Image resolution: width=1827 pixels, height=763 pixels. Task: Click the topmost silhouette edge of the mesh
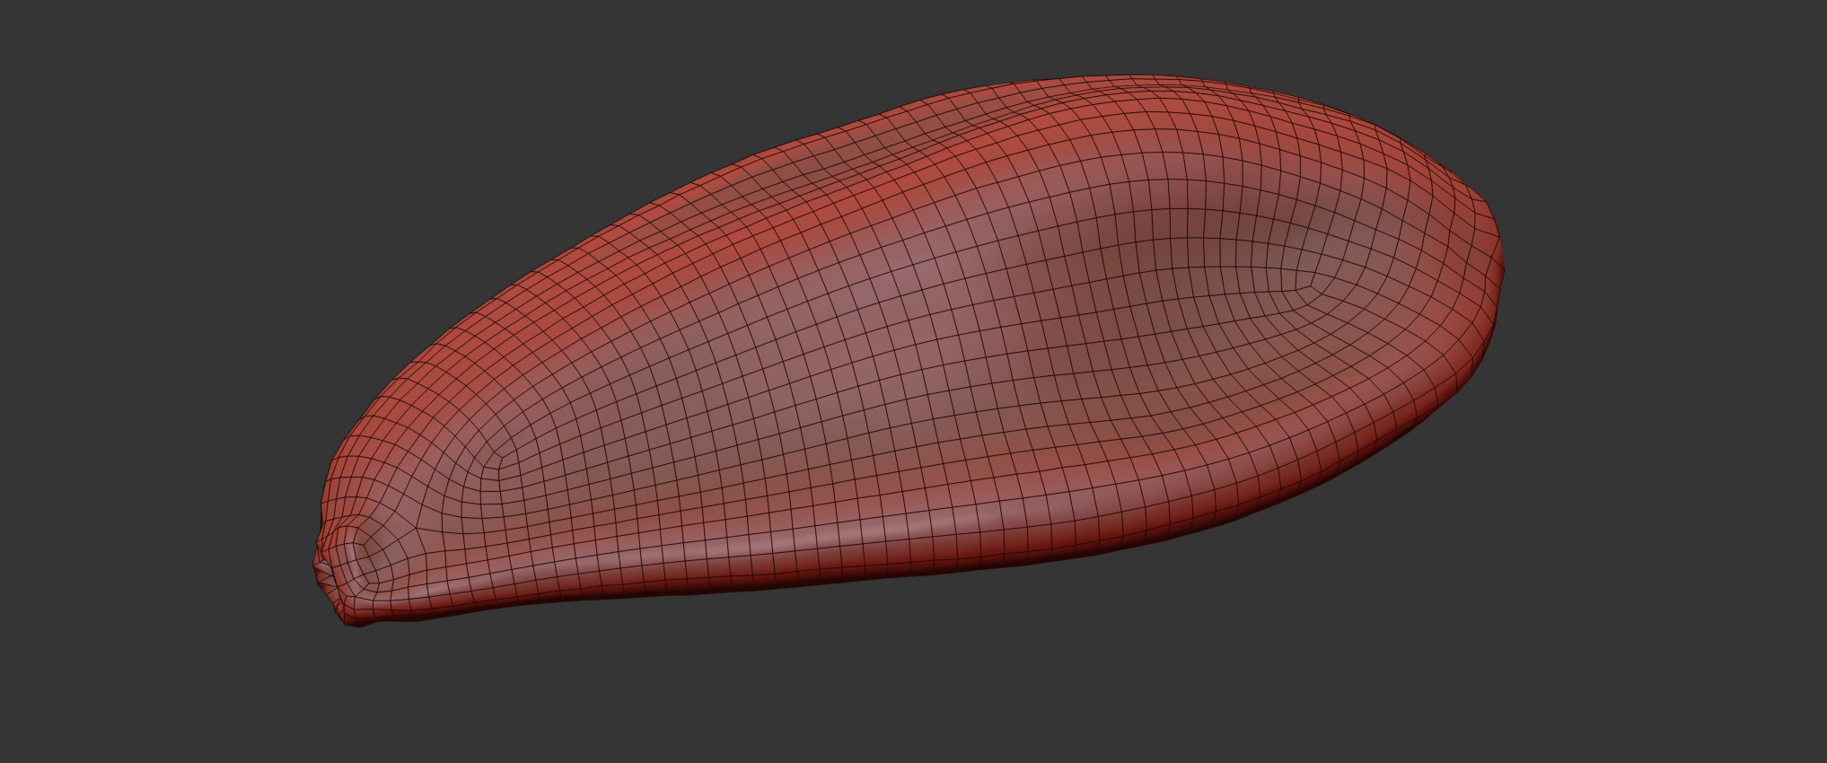tap(1122, 78)
